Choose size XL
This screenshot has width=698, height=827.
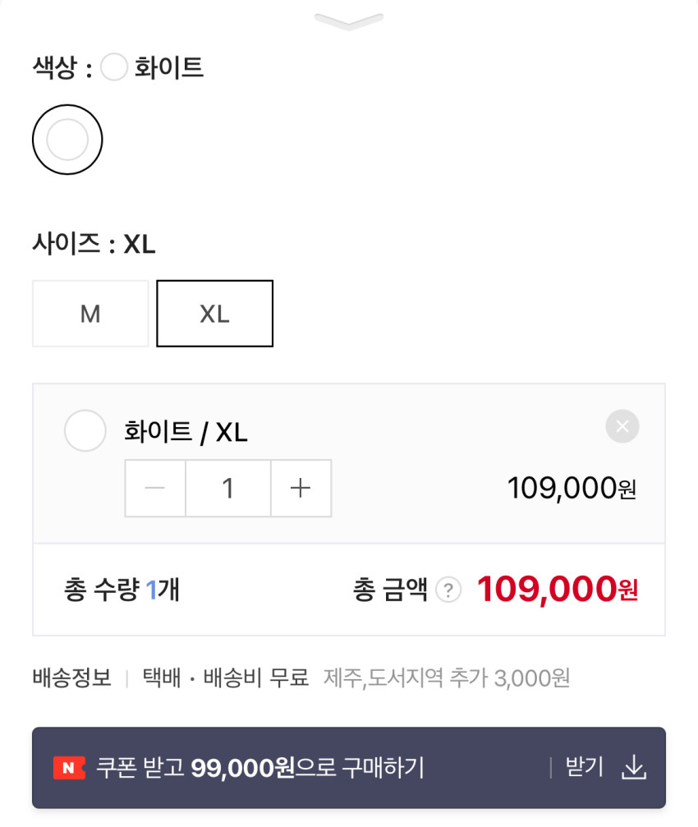[x=214, y=314]
